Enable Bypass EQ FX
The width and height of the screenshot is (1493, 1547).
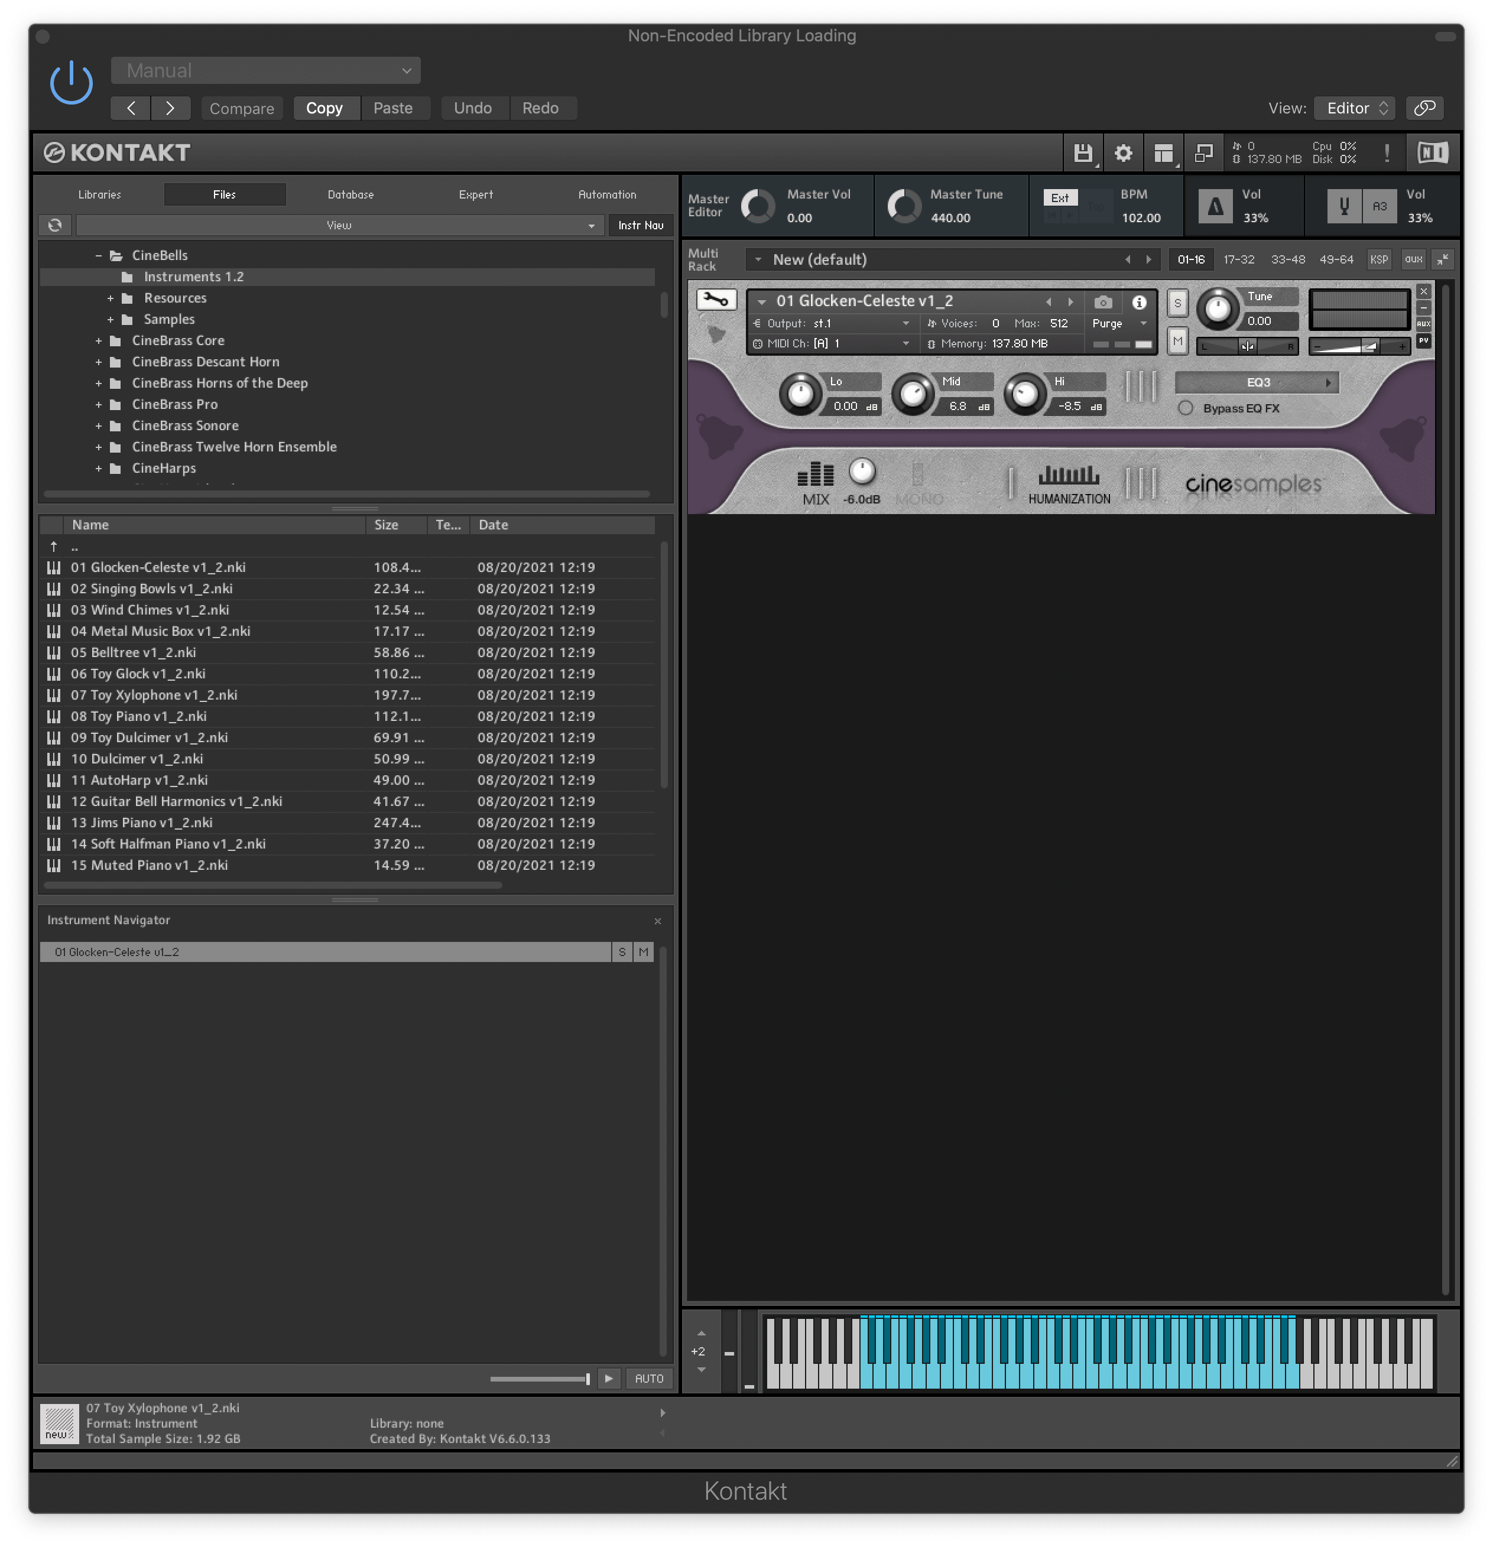1185,408
